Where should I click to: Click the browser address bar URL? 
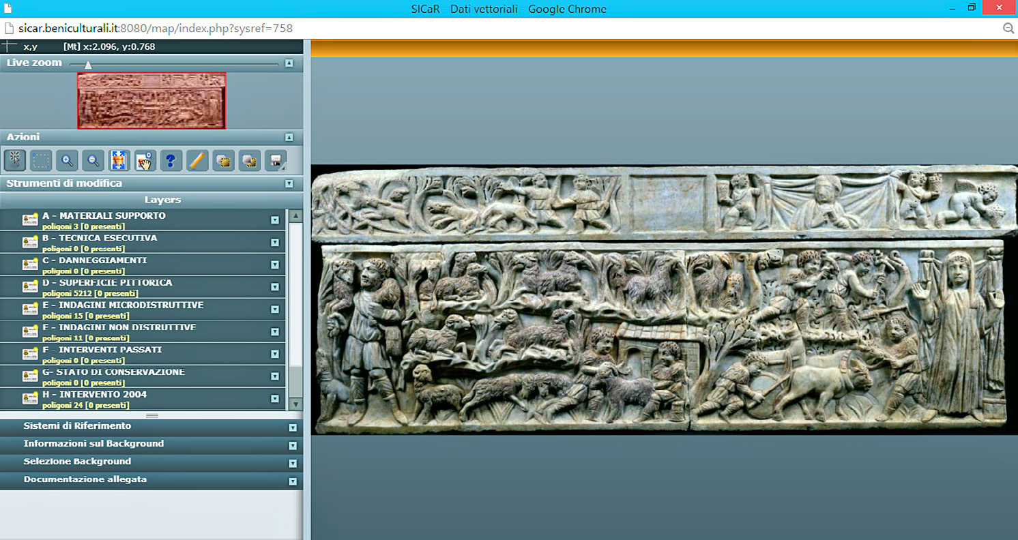click(x=156, y=28)
